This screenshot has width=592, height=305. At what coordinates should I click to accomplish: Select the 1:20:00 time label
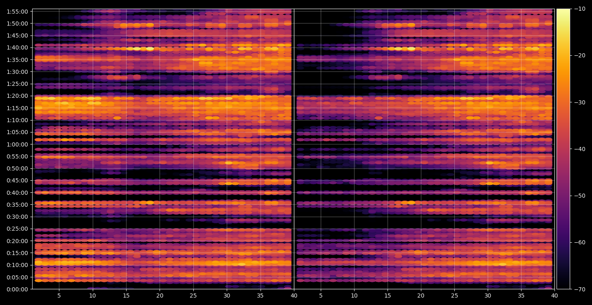pyautogui.click(x=17, y=96)
